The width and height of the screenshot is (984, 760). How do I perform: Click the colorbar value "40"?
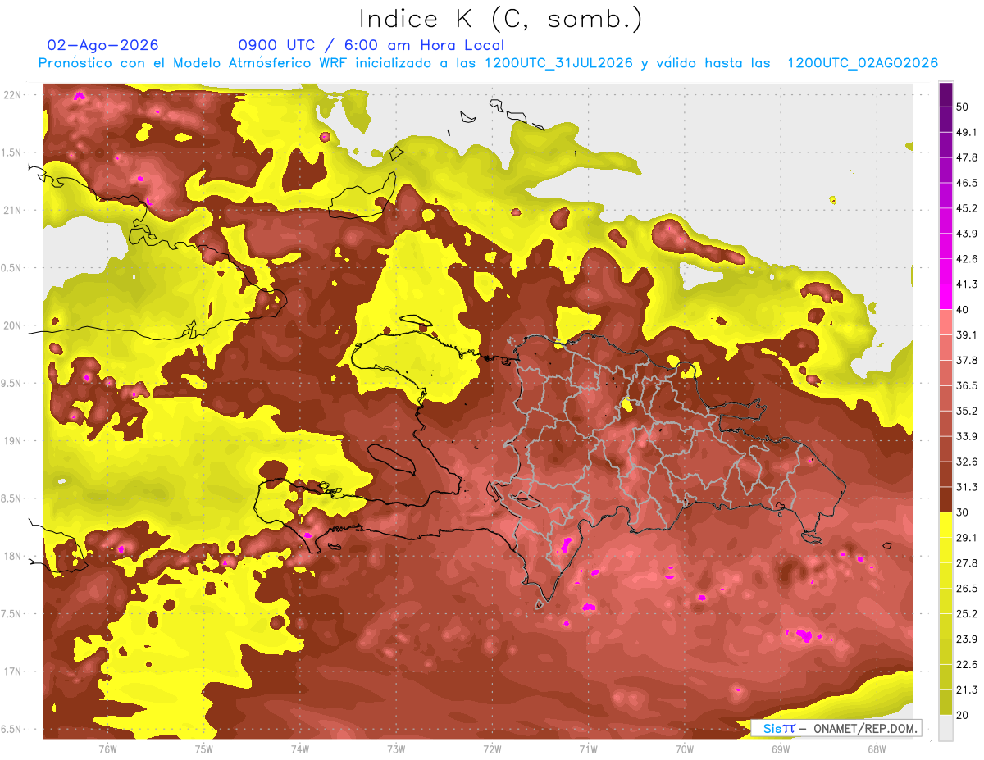point(963,310)
